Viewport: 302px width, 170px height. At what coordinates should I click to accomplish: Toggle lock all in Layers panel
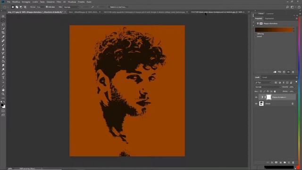(x=275, y=91)
